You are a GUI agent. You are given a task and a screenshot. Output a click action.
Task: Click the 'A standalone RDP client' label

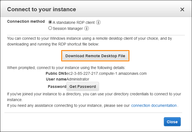pyautogui.click(x=74, y=22)
